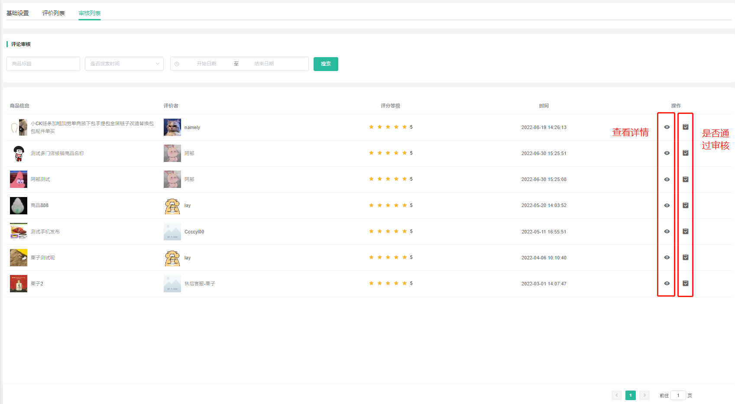This screenshot has width=735, height=404.
Task: Open product link 阿部测试
Action: pos(40,179)
